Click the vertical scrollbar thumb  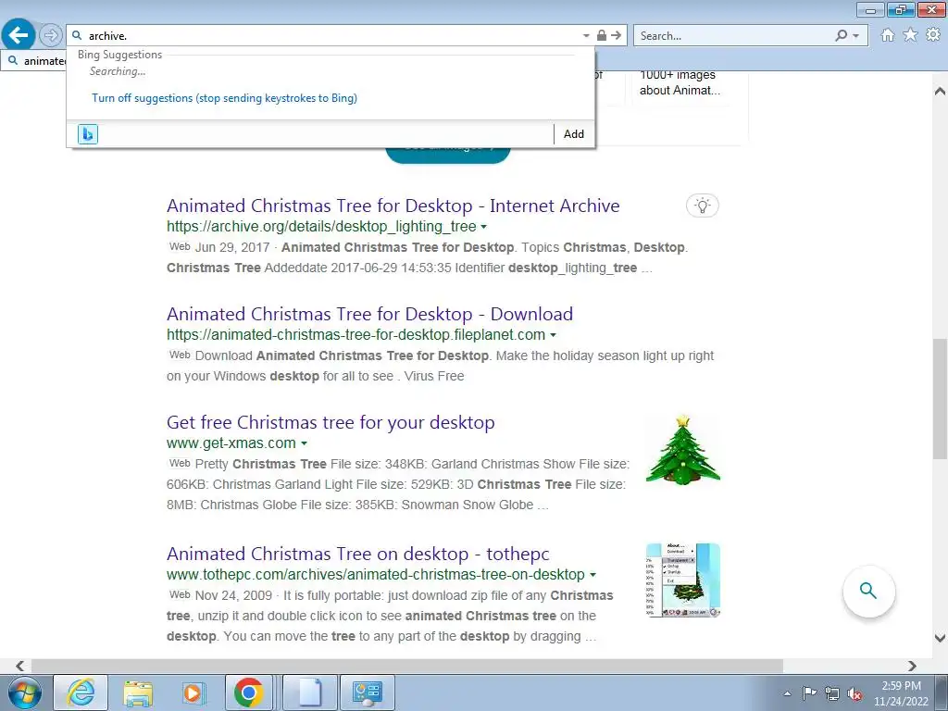[x=940, y=399]
